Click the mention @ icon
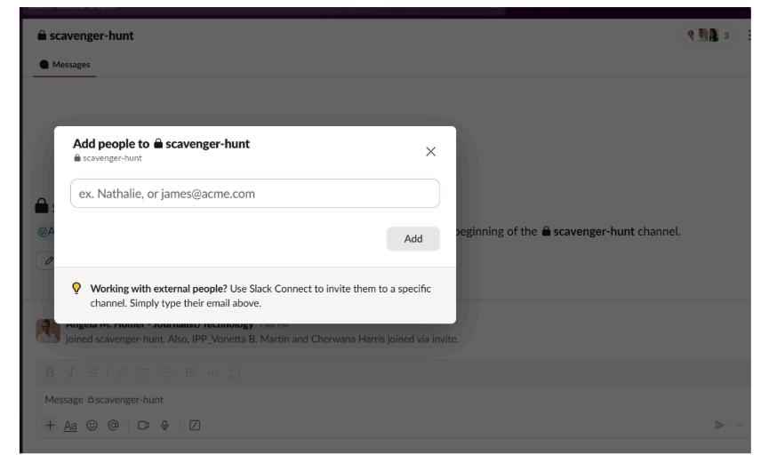761x463 pixels. click(113, 425)
